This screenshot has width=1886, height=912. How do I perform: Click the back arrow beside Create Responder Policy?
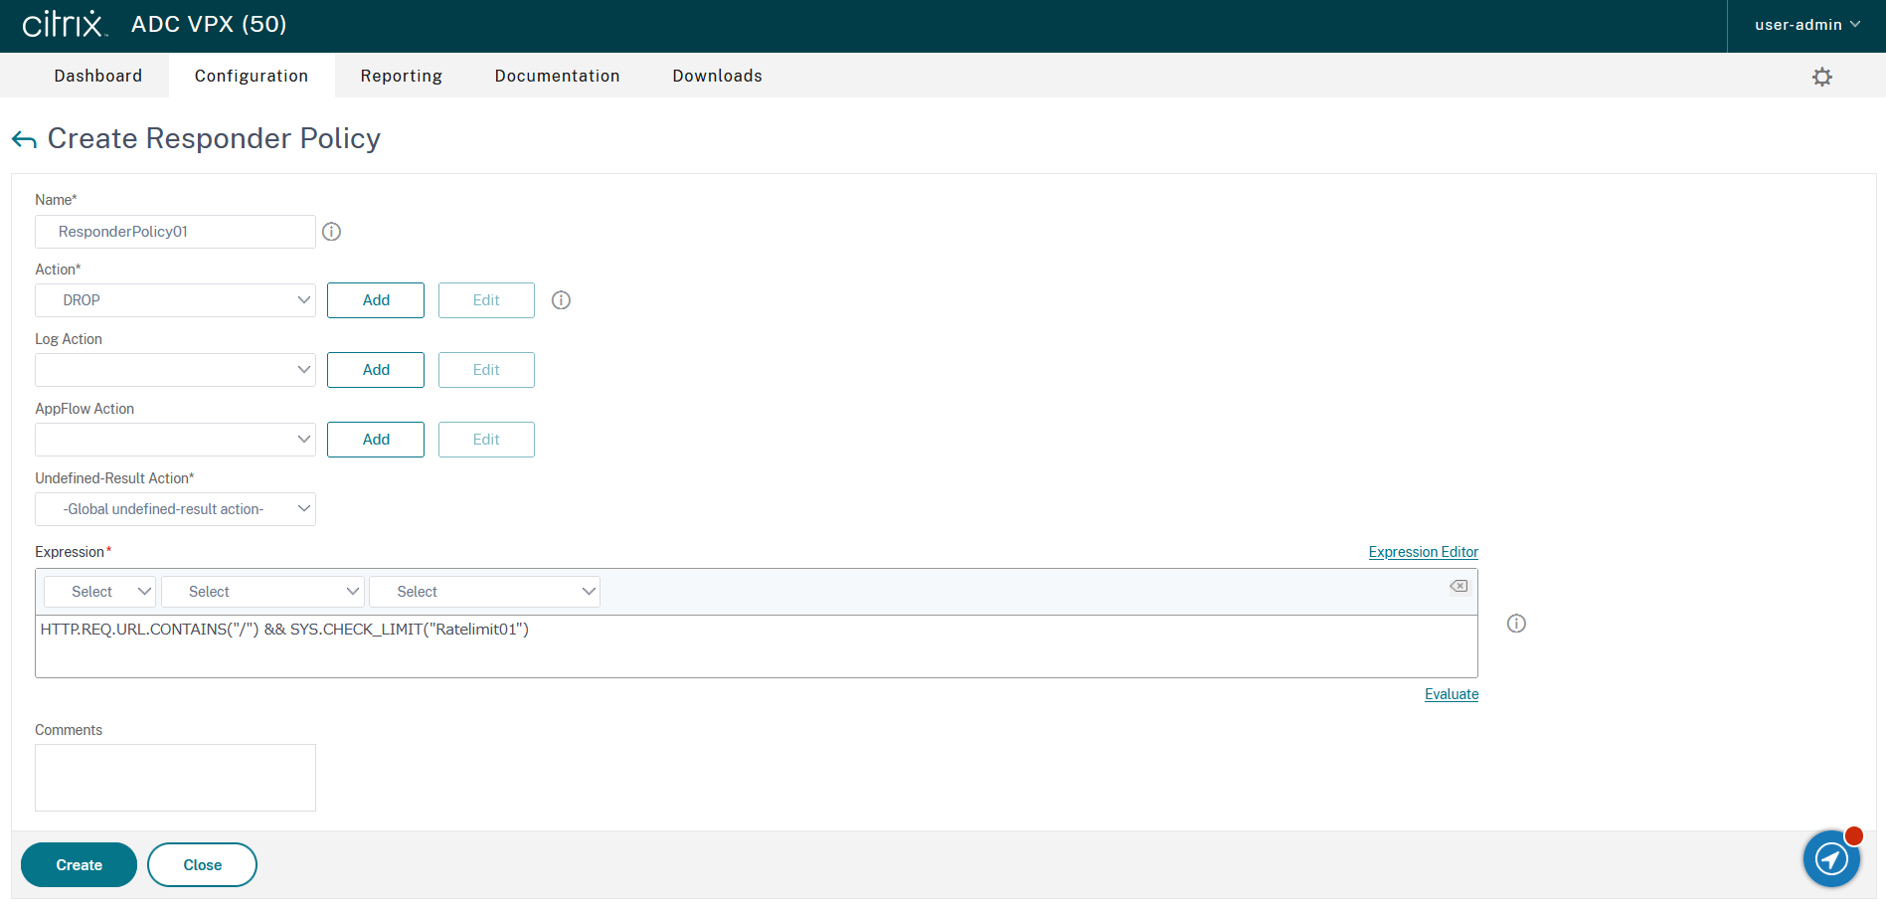click(24, 139)
